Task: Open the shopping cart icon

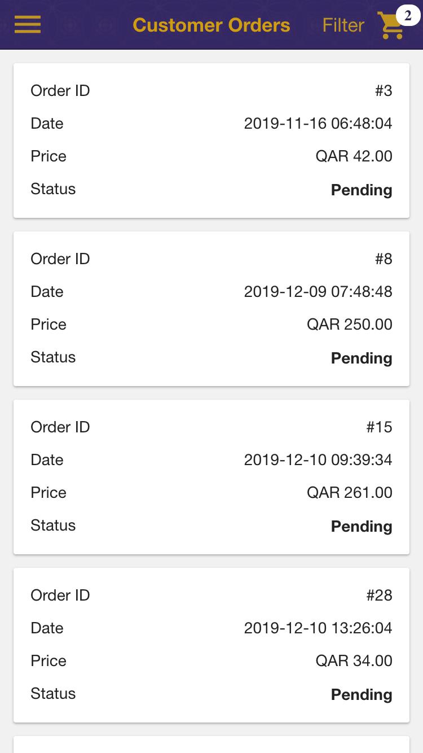Action: pos(390,26)
